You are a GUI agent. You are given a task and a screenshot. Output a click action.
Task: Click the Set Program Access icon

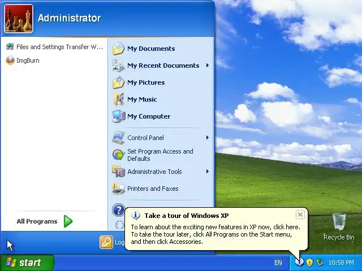pos(118,155)
